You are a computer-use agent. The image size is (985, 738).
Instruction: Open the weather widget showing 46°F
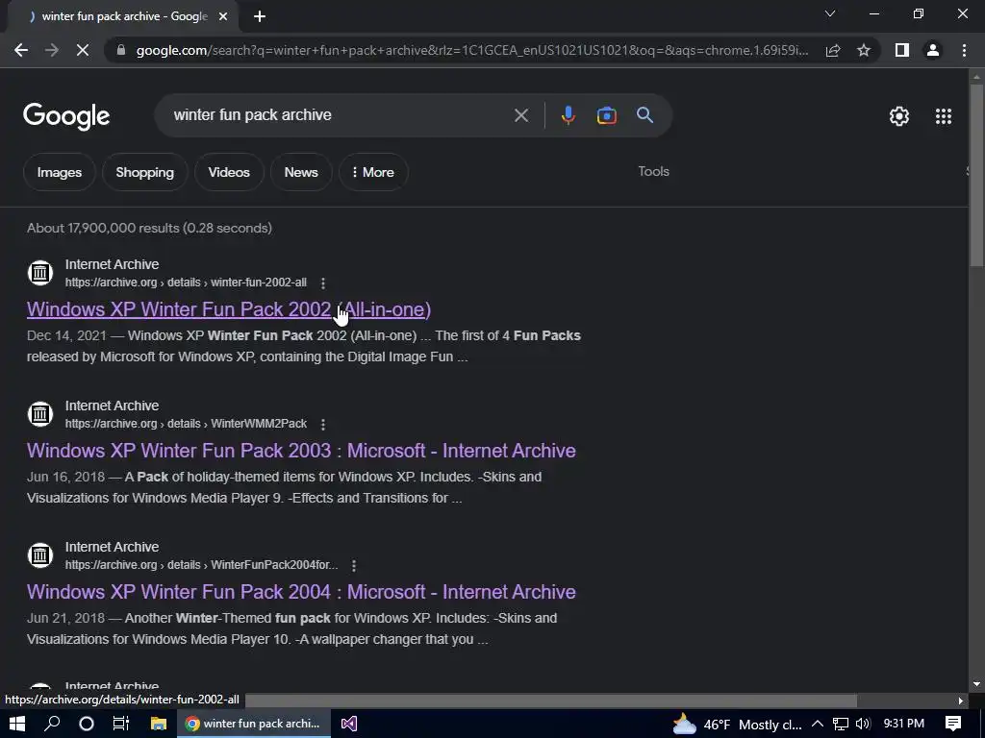coord(737,725)
